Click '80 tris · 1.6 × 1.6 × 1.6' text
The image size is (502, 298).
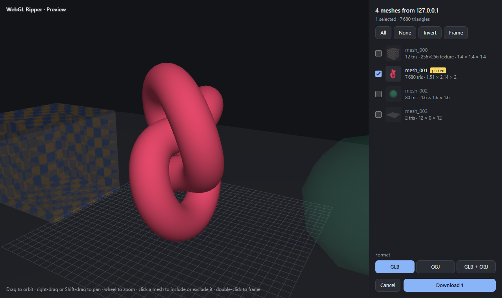point(427,98)
